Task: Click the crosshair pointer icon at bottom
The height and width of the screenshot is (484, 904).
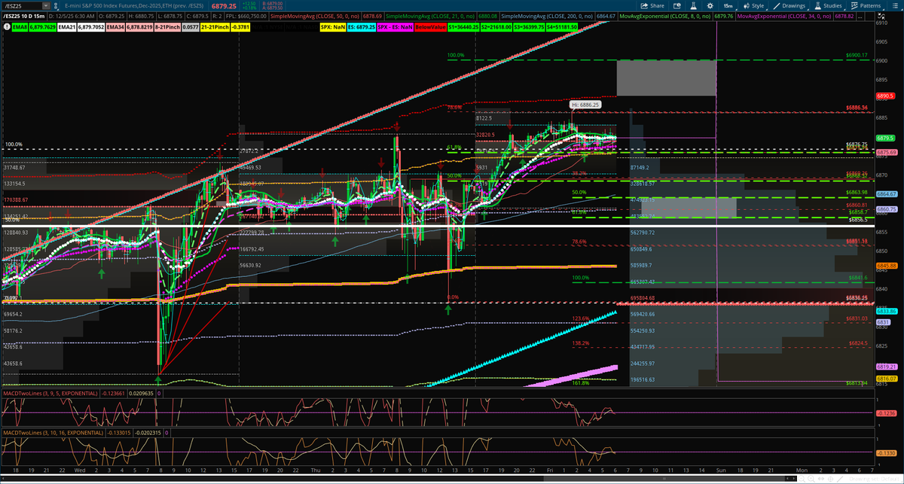Action: 830,479
